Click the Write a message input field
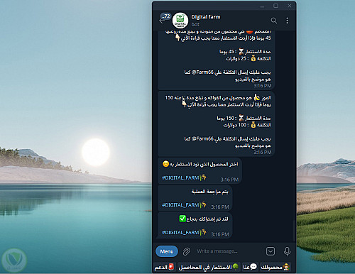 (x=229, y=251)
